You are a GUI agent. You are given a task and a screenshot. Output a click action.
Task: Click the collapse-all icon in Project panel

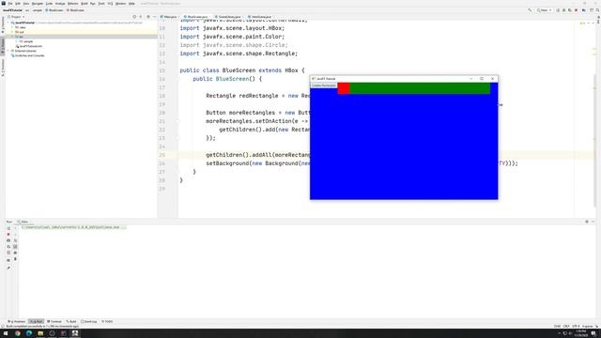(141, 17)
